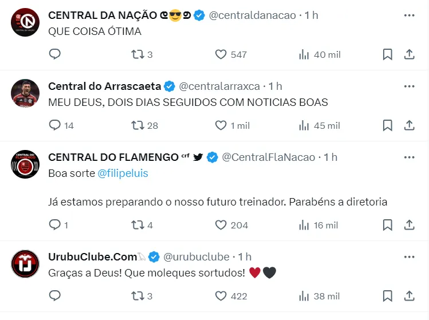The image size is (429, 320).
Task: Open UrubuClube.Com profile picture
Action: coord(25,264)
